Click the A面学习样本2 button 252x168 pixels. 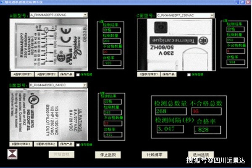46,74
